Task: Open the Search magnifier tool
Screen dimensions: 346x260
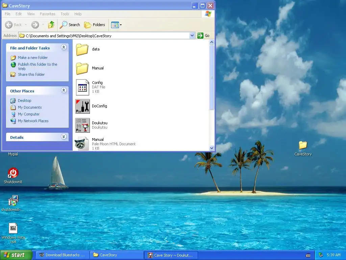Action: point(70,24)
